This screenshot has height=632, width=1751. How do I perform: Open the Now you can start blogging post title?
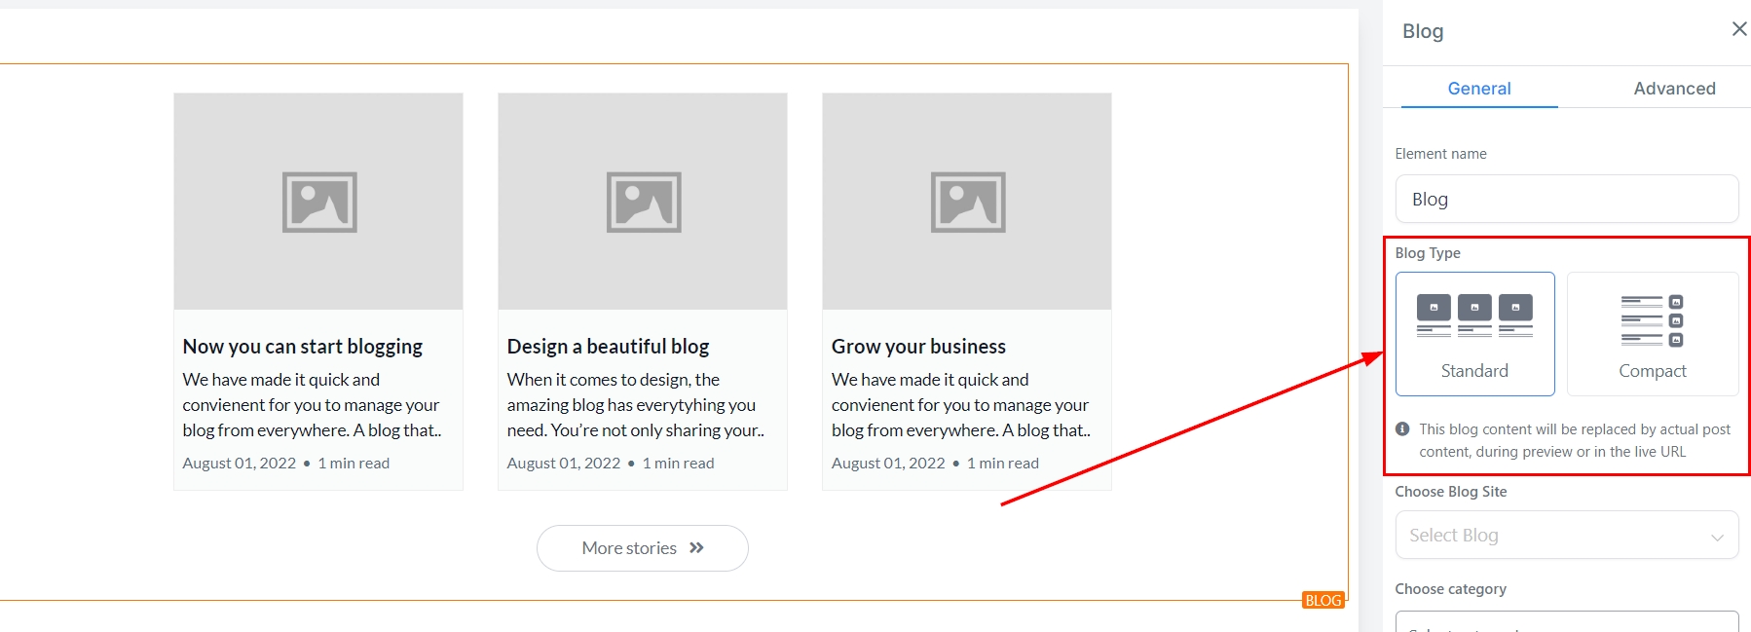click(302, 347)
